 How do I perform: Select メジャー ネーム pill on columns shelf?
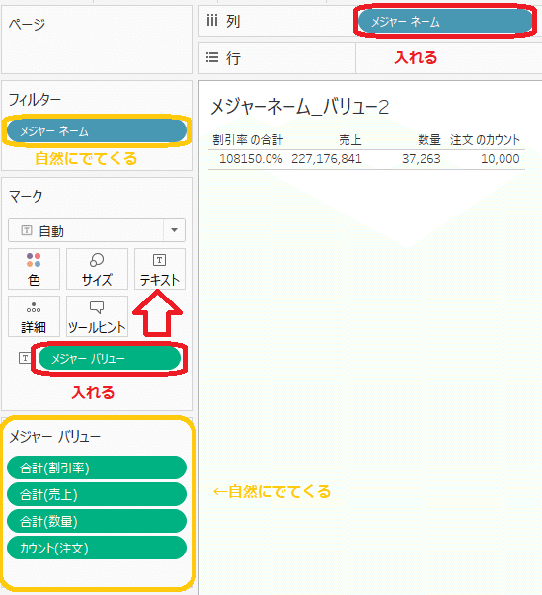pos(445,22)
